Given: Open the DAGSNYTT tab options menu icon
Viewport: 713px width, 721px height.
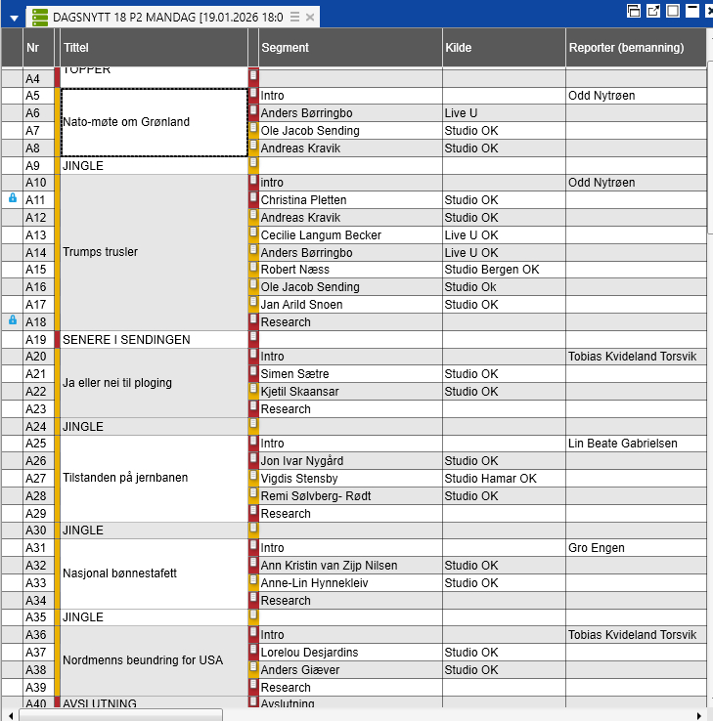Looking at the screenshot, I should 294,18.
